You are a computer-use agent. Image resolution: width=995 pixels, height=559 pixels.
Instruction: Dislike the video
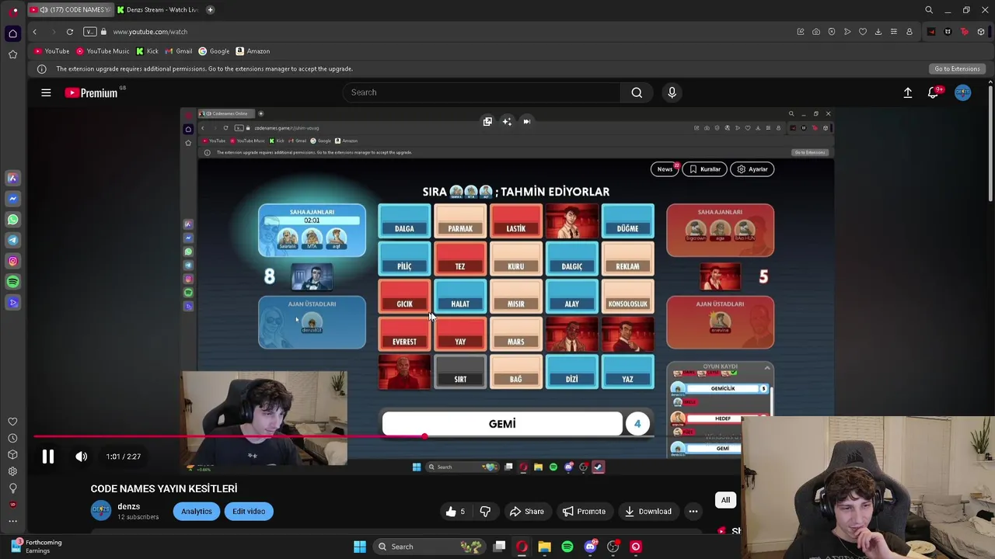485,511
